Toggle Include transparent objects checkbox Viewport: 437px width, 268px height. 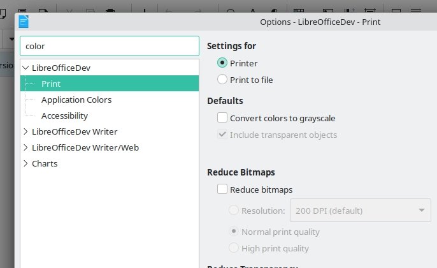[222, 134]
